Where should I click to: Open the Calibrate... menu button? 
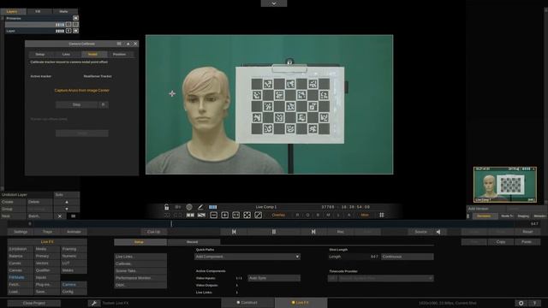[140, 264]
